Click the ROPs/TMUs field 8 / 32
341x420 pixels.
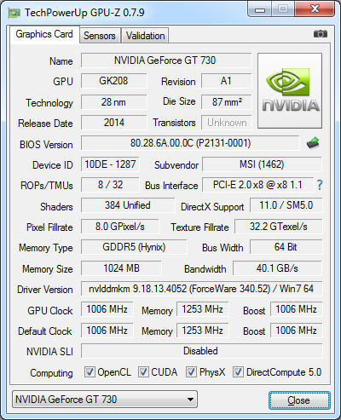click(x=110, y=185)
